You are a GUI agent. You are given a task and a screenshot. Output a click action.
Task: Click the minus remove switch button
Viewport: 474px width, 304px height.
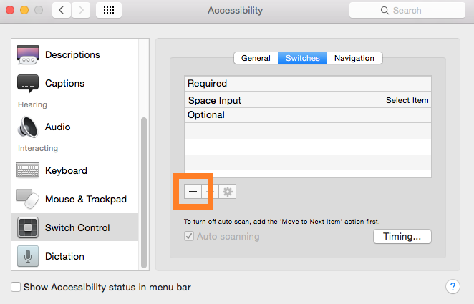pos(209,192)
